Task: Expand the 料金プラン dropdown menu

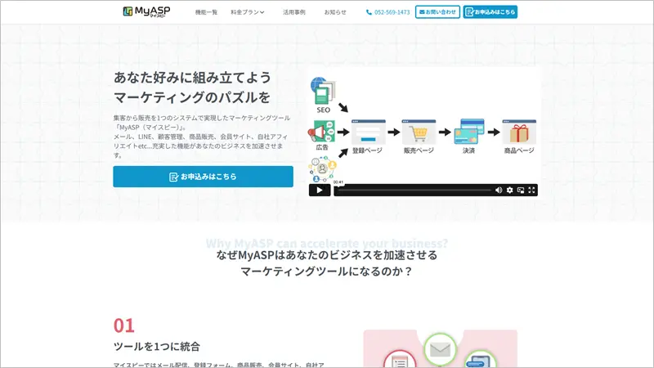Action: (x=248, y=12)
